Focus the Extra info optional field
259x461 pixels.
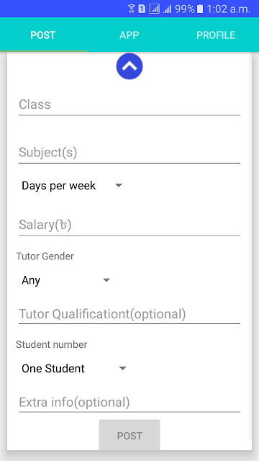click(x=129, y=402)
